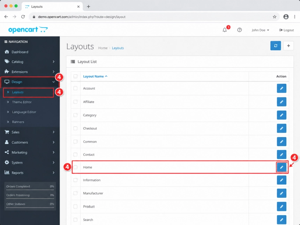The width and height of the screenshot is (300, 225).
Task: Collapse the Design menu
Action: tap(30, 82)
